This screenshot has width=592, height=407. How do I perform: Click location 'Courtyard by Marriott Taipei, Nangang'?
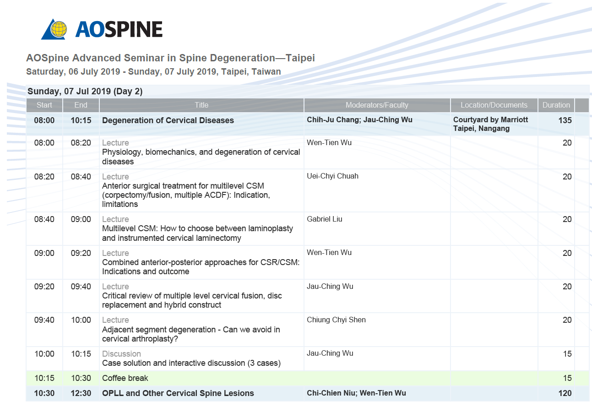[x=490, y=124]
